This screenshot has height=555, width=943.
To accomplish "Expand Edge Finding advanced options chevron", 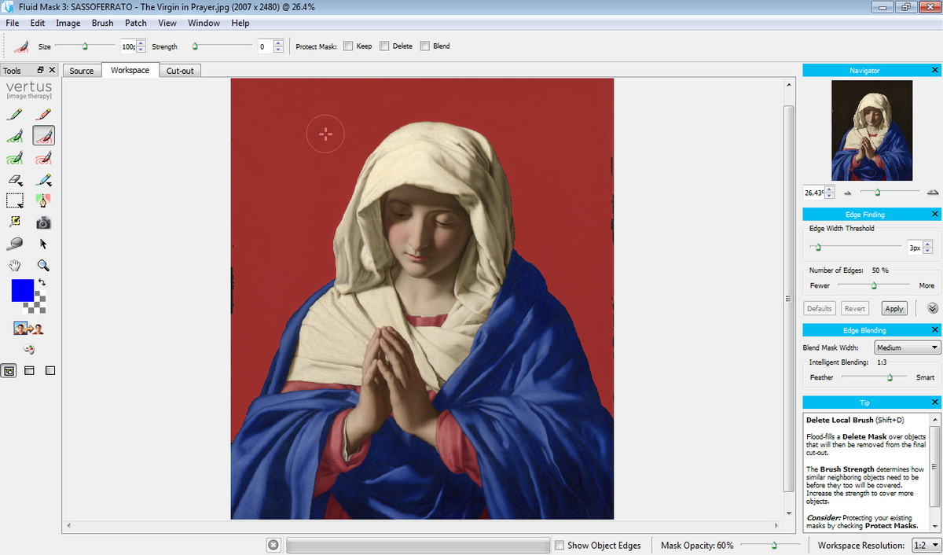I will pos(933,308).
